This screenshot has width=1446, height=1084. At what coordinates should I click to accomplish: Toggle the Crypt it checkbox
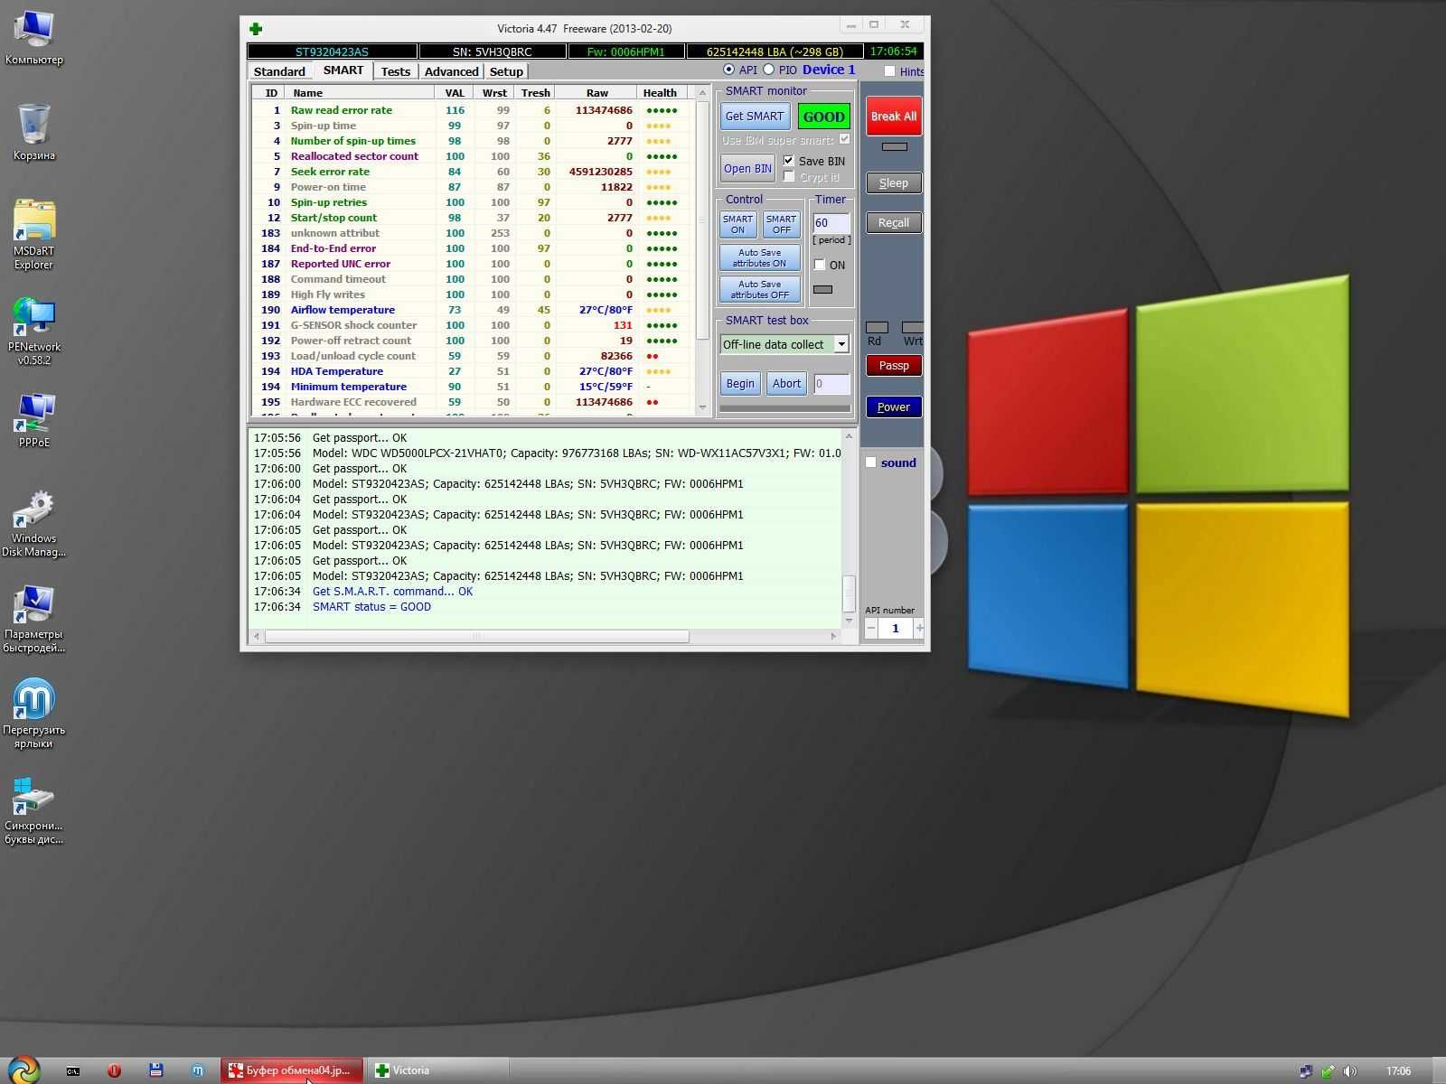click(x=789, y=177)
